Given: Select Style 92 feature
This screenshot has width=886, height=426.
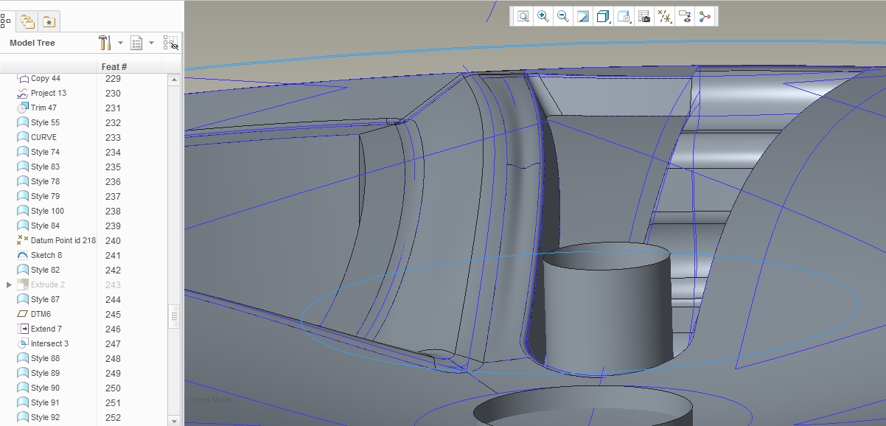Looking at the screenshot, I should pos(45,417).
